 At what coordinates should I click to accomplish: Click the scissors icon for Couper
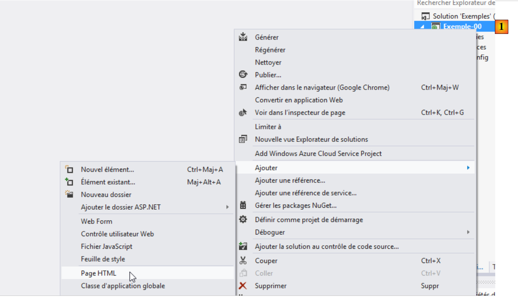point(243,261)
